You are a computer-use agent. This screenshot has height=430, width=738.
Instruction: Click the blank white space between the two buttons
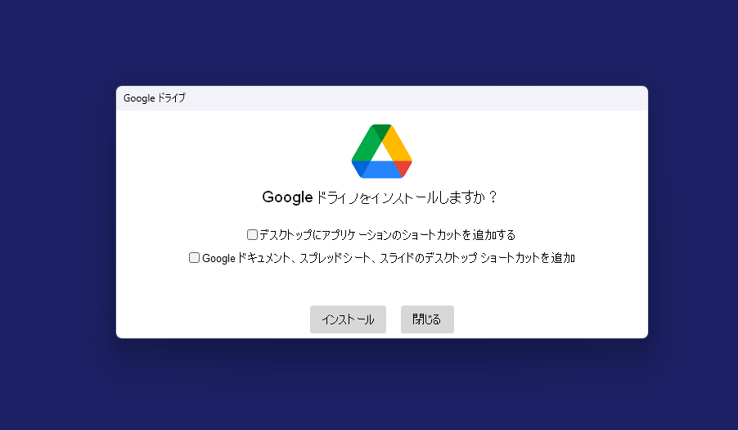[x=394, y=319]
